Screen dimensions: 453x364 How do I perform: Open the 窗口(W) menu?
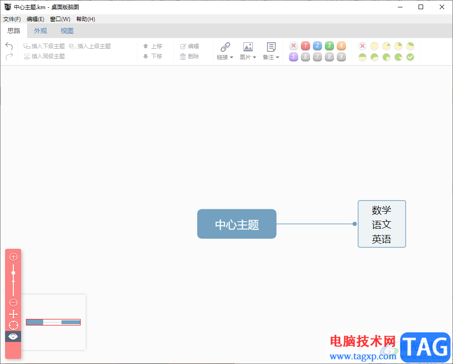pos(60,19)
